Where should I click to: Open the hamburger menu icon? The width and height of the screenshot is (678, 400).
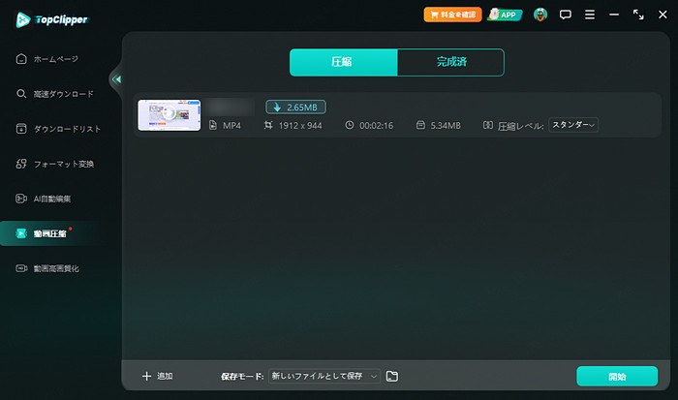pos(589,15)
